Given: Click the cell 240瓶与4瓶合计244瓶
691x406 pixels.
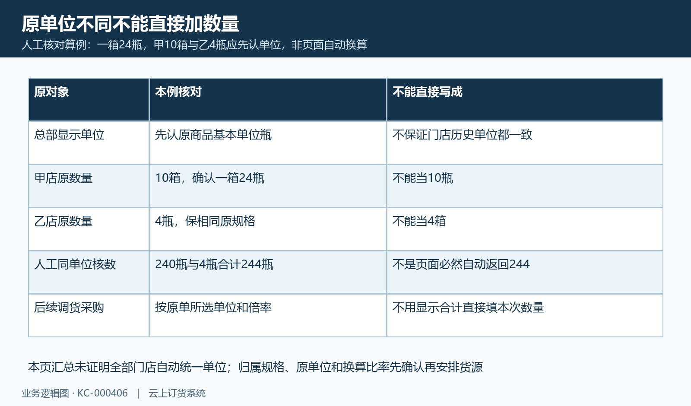Looking at the screenshot, I should click(268, 273).
